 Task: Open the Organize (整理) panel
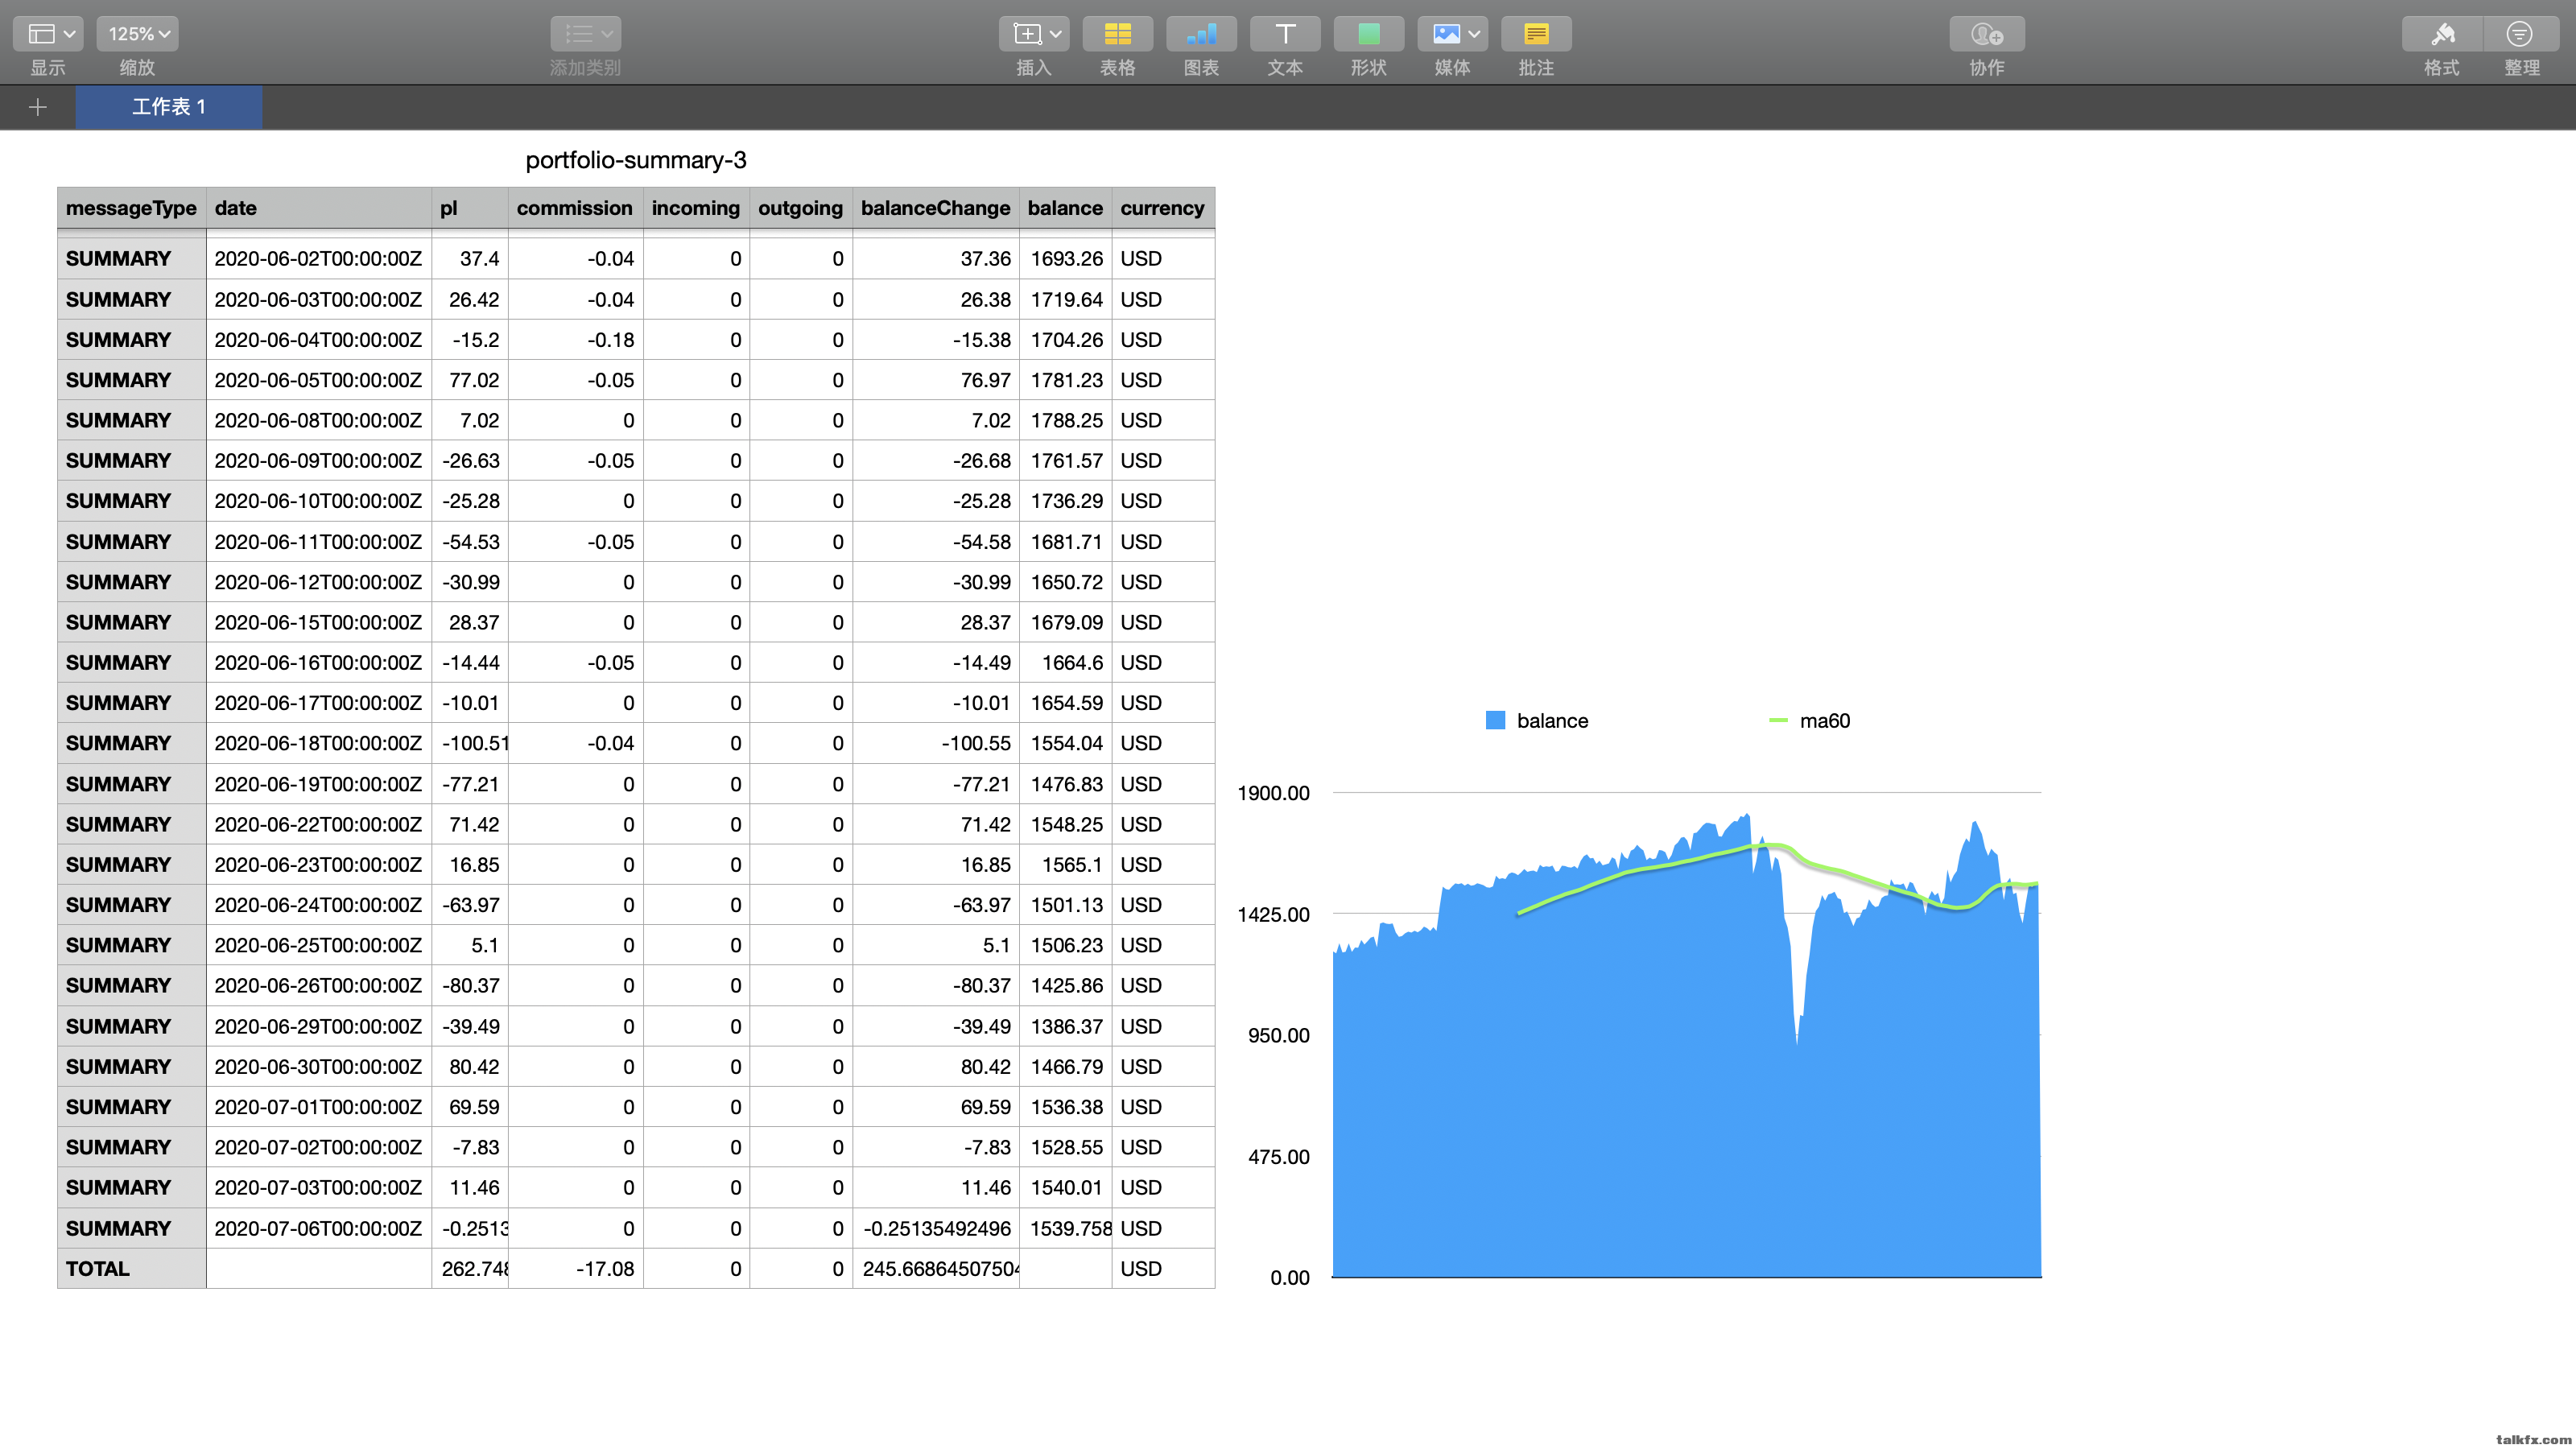2522,34
